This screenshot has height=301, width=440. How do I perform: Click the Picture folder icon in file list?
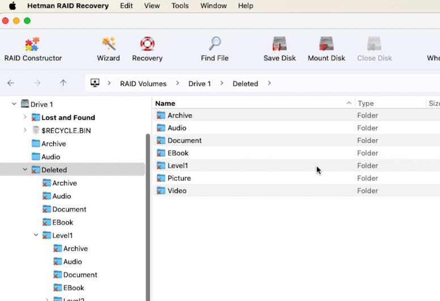click(x=161, y=178)
